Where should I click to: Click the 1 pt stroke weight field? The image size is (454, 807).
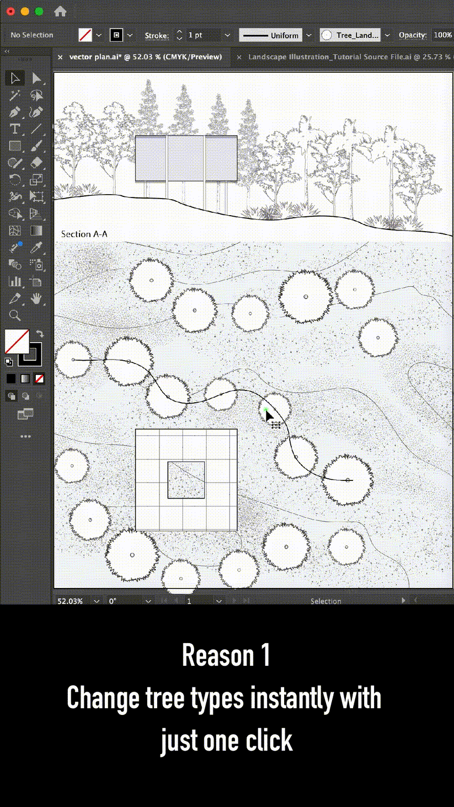tap(203, 35)
